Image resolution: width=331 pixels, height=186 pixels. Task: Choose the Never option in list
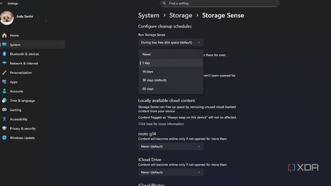147,54
